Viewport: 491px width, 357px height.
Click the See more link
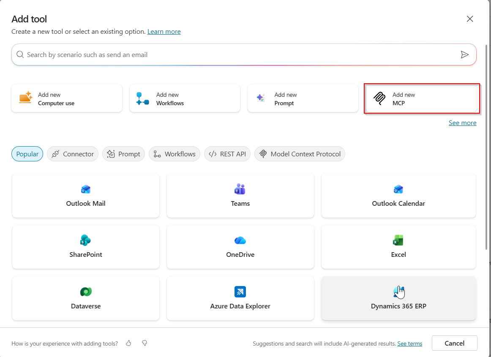click(x=463, y=123)
